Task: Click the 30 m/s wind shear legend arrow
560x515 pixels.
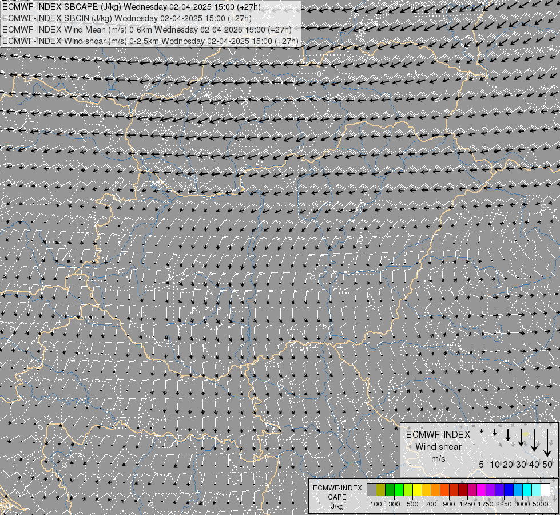Action: pos(521,437)
